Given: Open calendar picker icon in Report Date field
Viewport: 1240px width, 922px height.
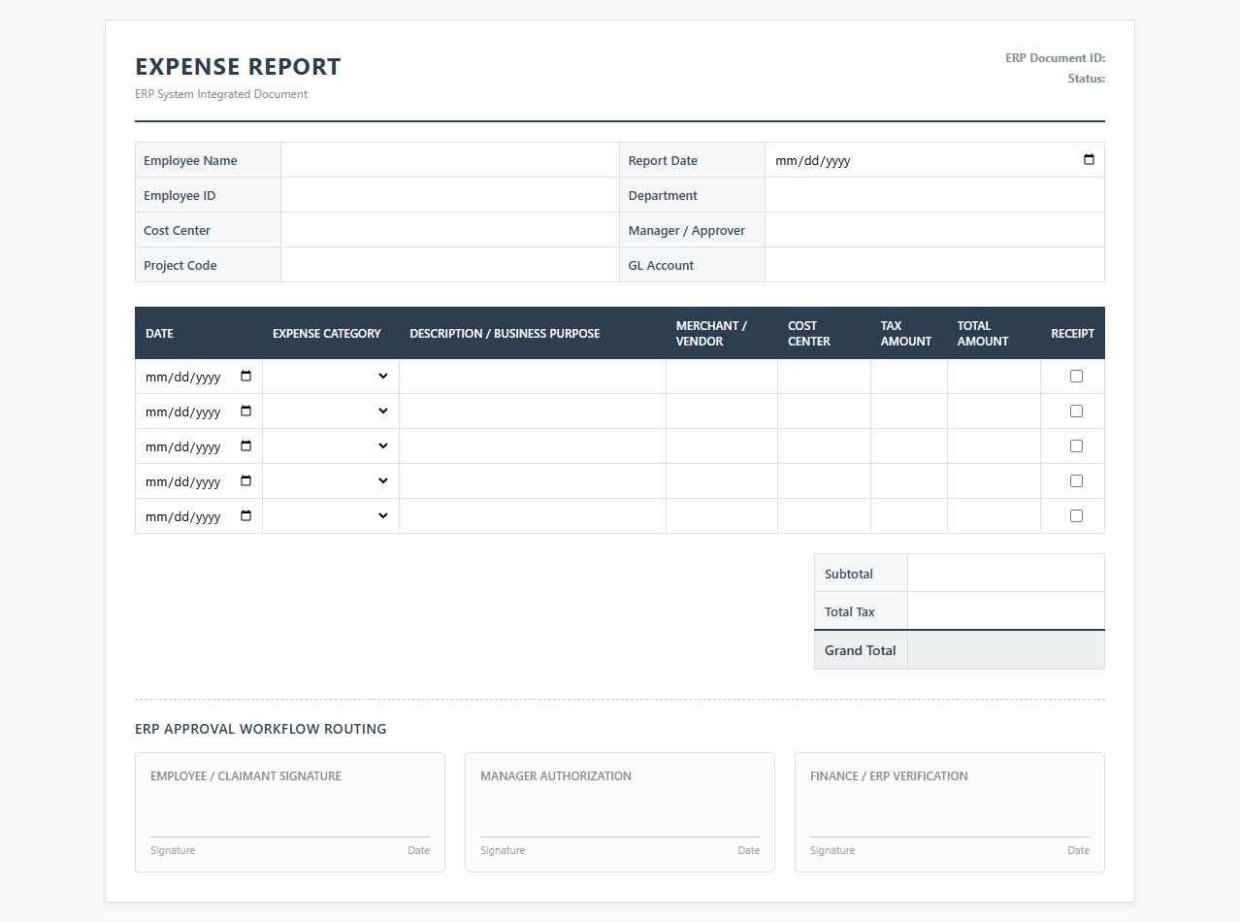Looking at the screenshot, I should (1089, 160).
